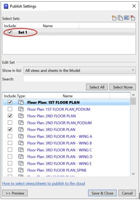
Task: Click the Revit logo icon in title bar
Action: tap(6, 6)
